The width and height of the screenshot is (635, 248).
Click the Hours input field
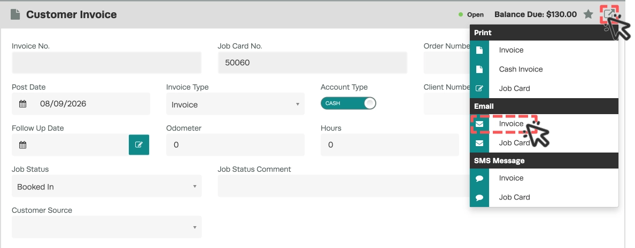point(390,145)
